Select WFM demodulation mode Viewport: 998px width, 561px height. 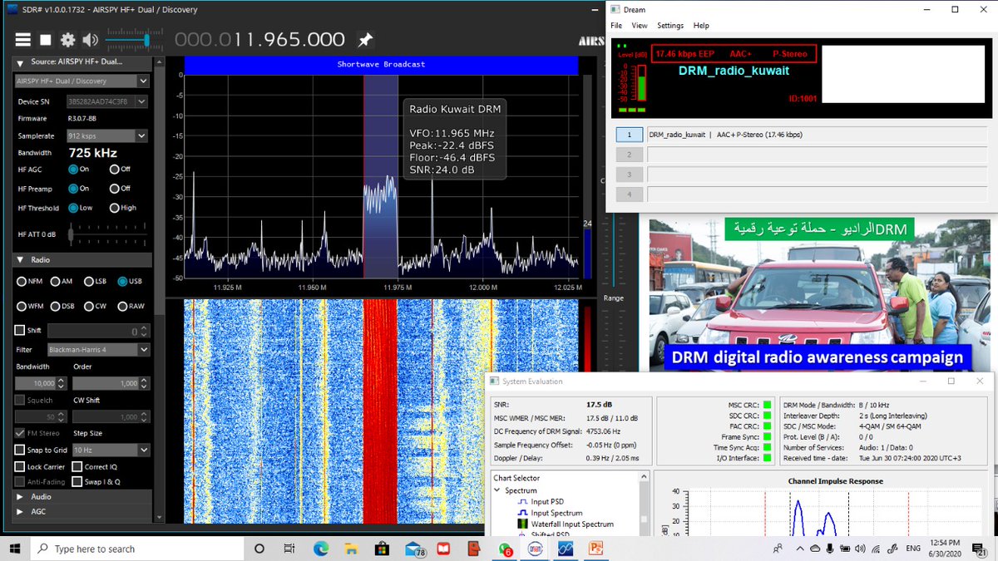click(x=22, y=306)
